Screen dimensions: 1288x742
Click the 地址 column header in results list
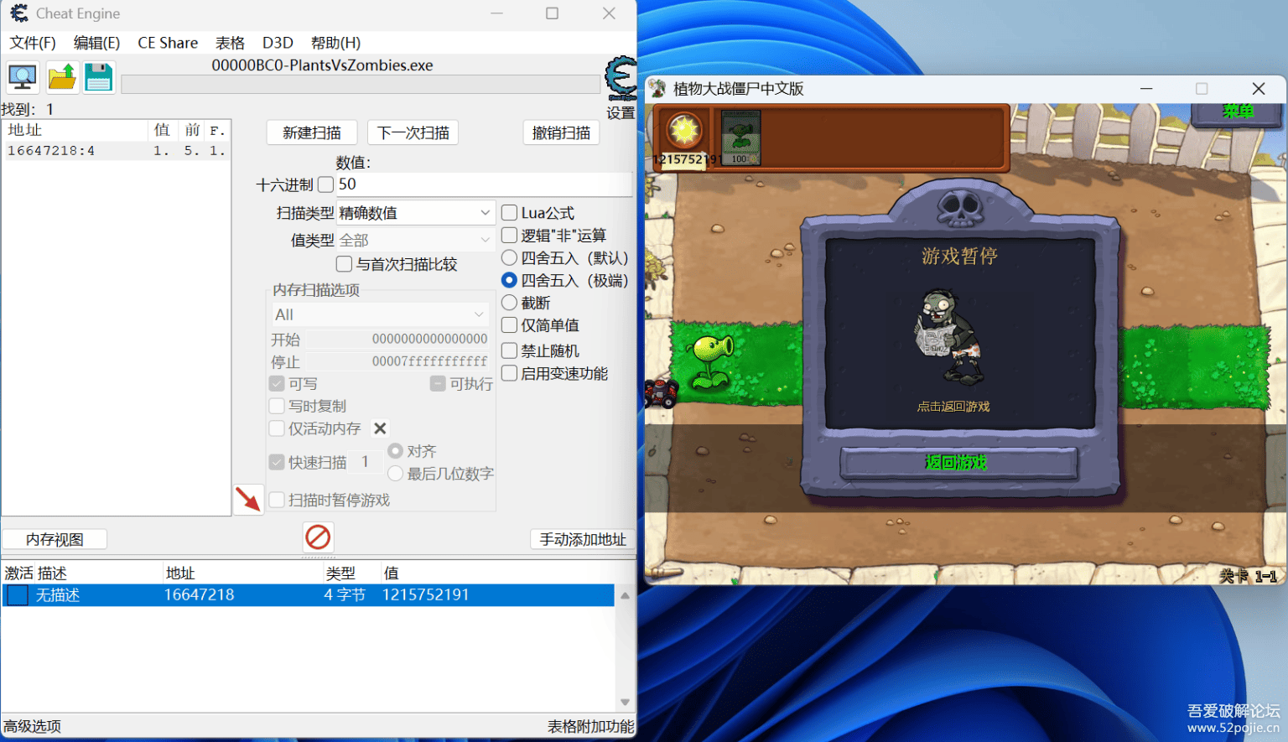(x=75, y=130)
